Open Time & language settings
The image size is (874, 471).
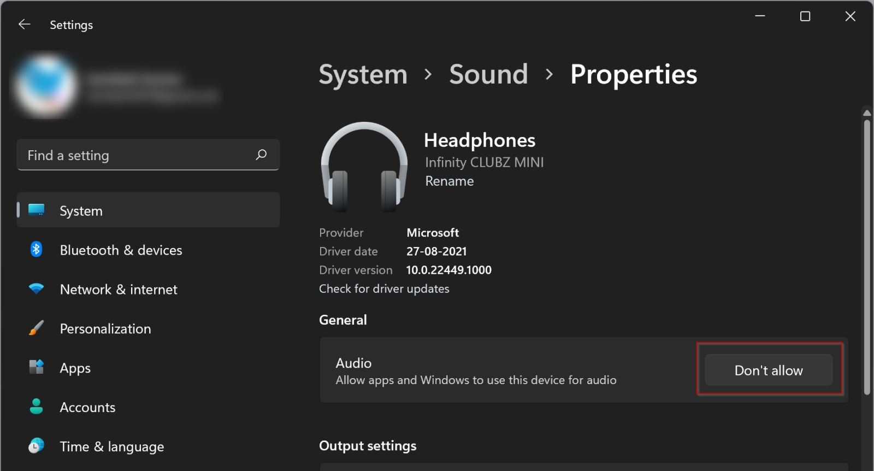[149, 446]
